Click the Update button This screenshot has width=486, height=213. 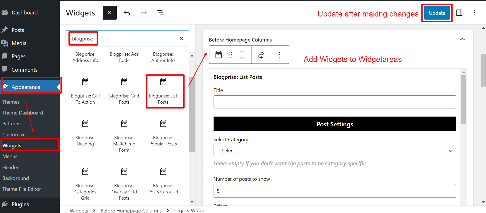pyautogui.click(x=437, y=13)
